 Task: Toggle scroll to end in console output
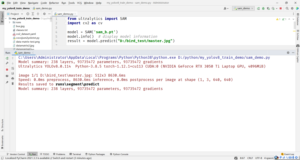[x=13, y=73]
